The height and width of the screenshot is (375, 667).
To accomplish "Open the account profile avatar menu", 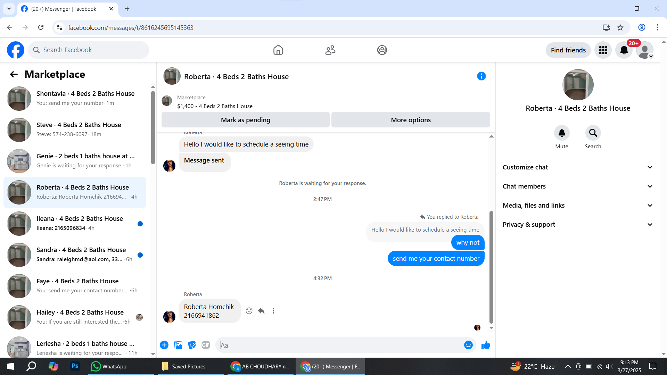I will (645, 50).
